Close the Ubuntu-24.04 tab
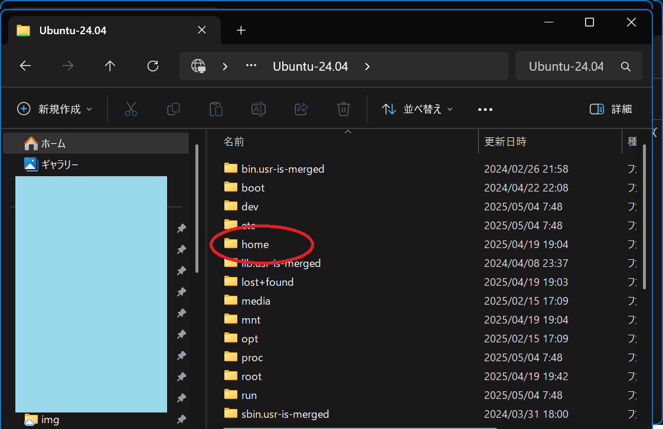663x429 pixels. [x=202, y=30]
